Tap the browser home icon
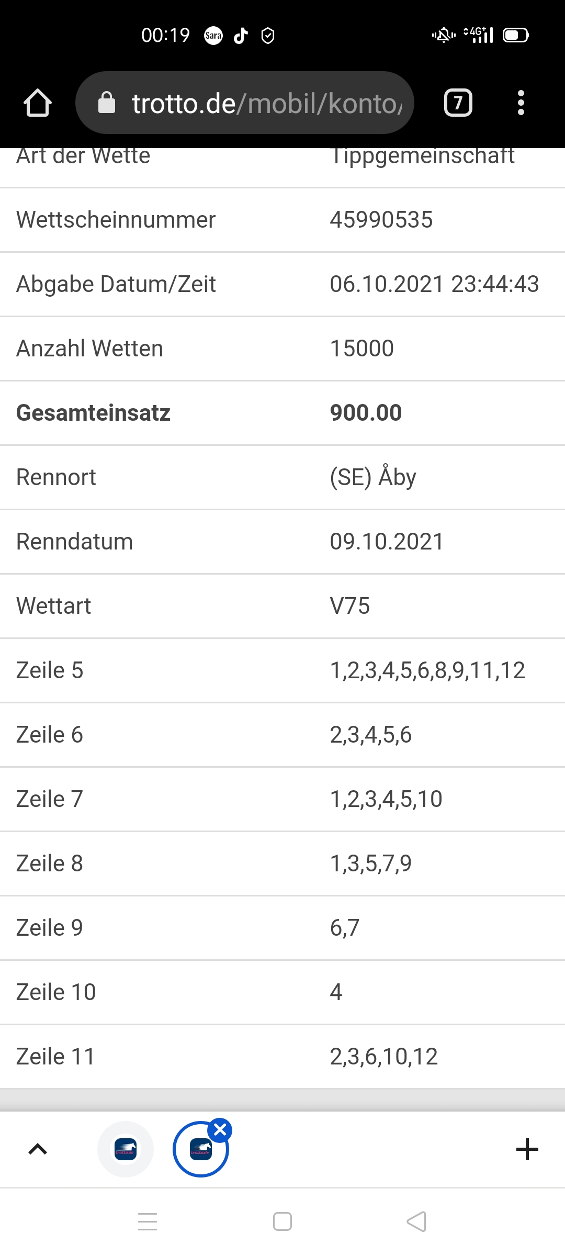The image size is (565, 1256). click(38, 103)
